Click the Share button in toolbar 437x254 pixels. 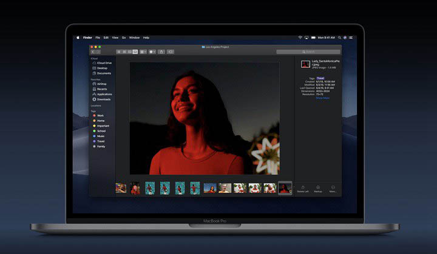161,52
